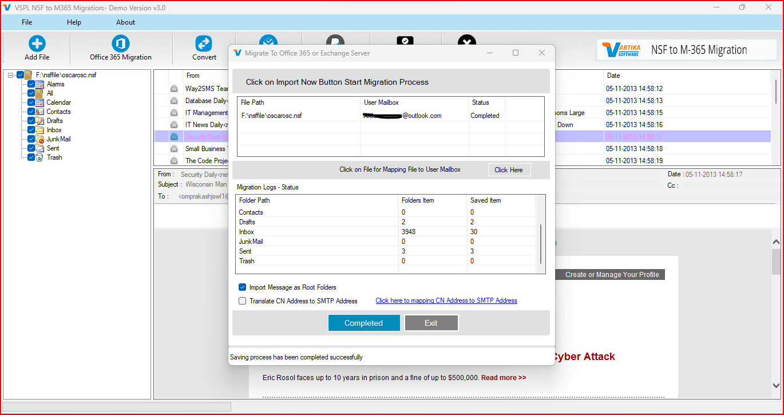This screenshot has width=784, height=415.
Task: Click the Folder Path column header
Action: pos(317,200)
